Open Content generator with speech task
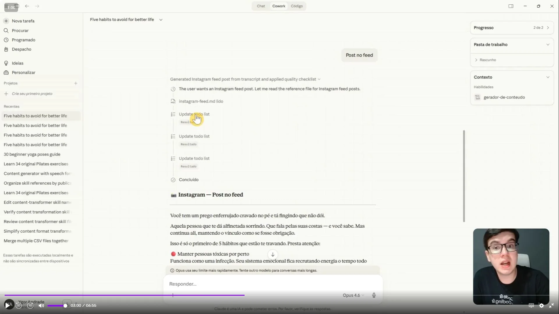The width and height of the screenshot is (559, 314). 38,174
